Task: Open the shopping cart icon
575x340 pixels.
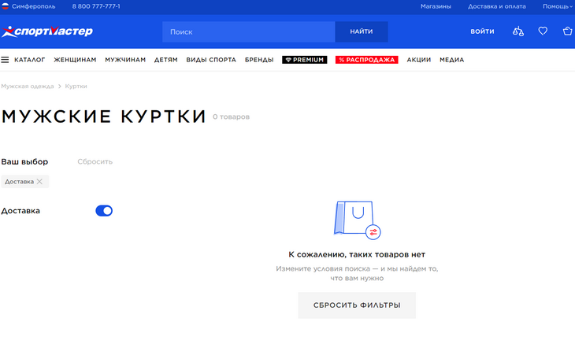Action: (x=567, y=31)
